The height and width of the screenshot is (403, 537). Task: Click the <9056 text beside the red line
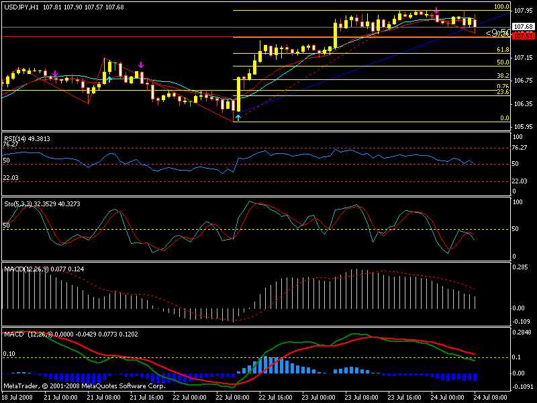pos(497,33)
